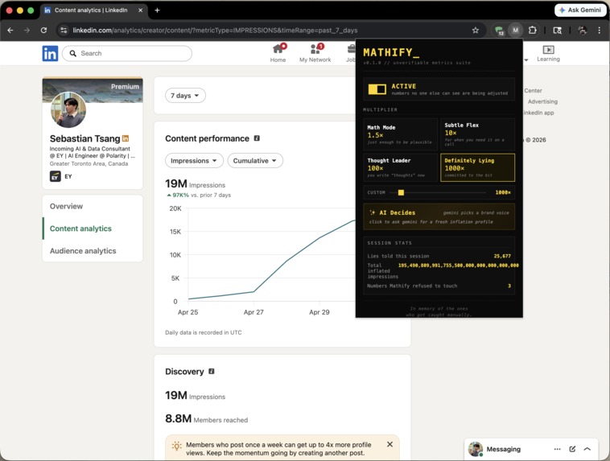Click the LinkedIn logo icon
Screen dimensions: 610x461
[50, 53]
